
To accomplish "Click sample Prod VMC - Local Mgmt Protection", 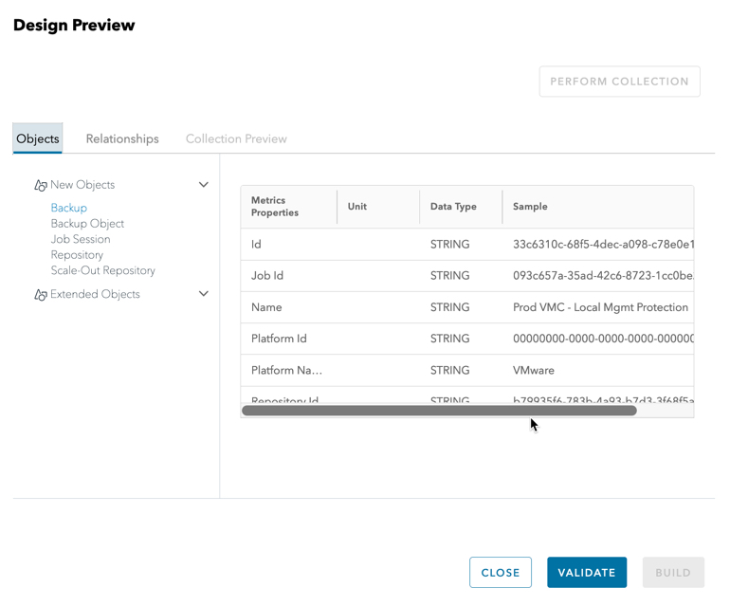I will pyautogui.click(x=600, y=307).
